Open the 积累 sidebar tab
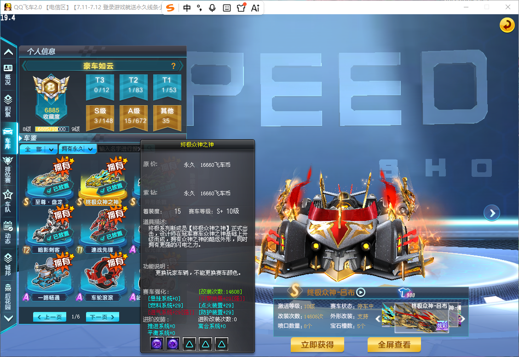 [8, 106]
